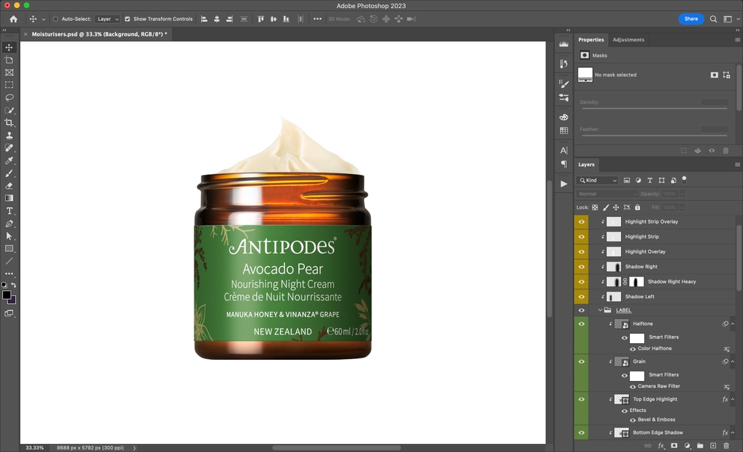Click the Histogram panel icon
743x452 pixels.
click(564, 44)
